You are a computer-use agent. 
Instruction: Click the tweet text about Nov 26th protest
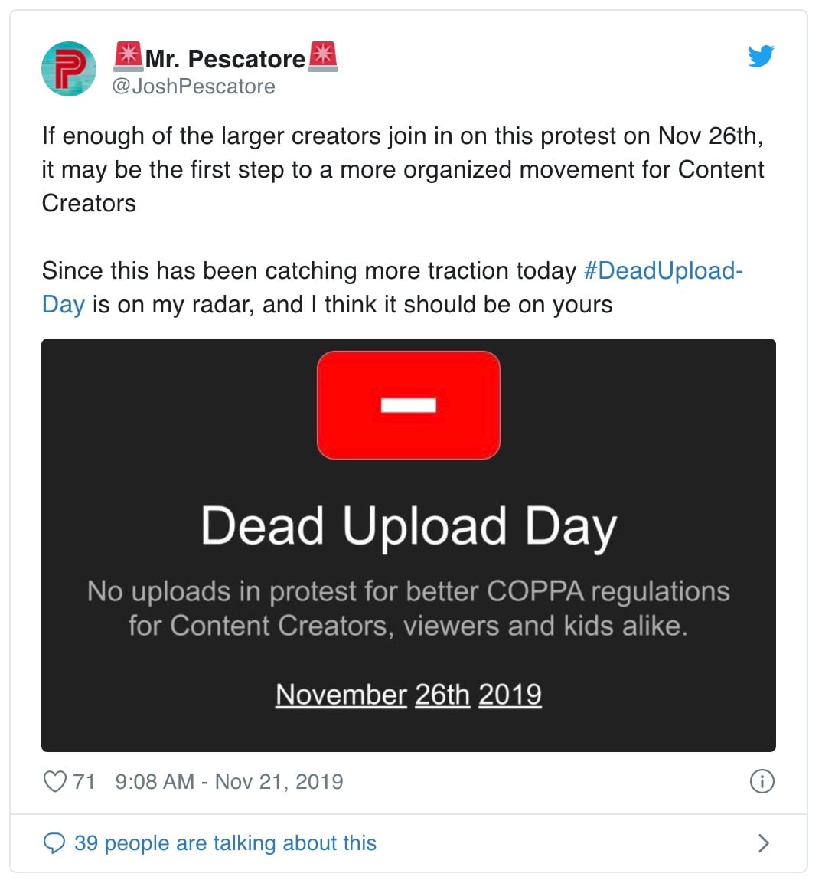point(403,170)
